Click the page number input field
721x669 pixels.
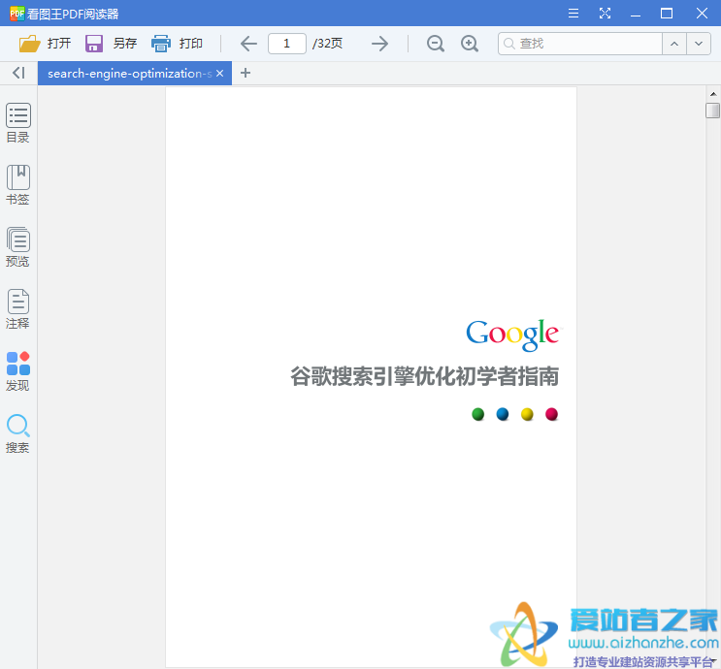[287, 44]
